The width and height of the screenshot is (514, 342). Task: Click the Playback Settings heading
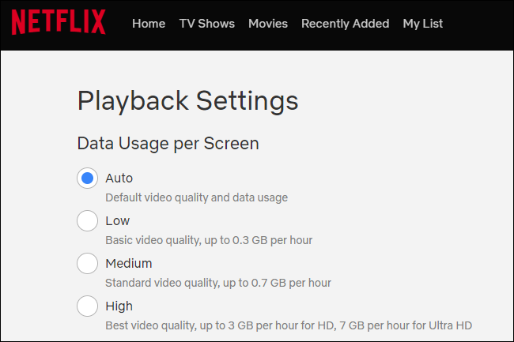(x=187, y=101)
